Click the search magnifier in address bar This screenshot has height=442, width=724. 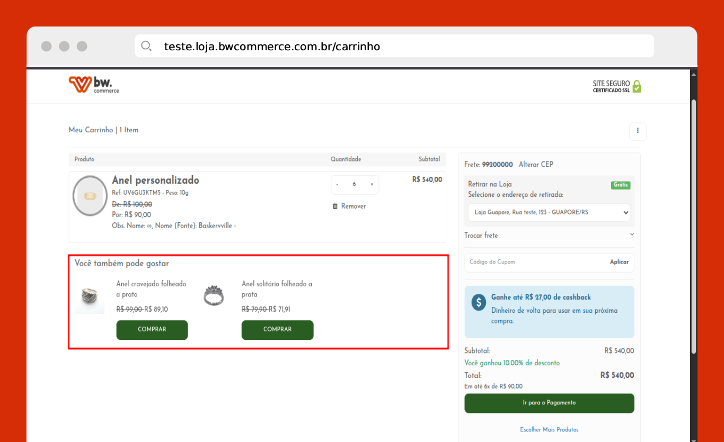click(x=146, y=46)
